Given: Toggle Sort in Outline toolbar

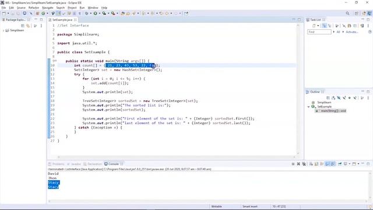Looking at the screenshot, I should (x=333, y=98).
